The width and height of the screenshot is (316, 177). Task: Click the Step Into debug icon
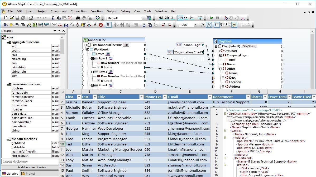point(225,18)
